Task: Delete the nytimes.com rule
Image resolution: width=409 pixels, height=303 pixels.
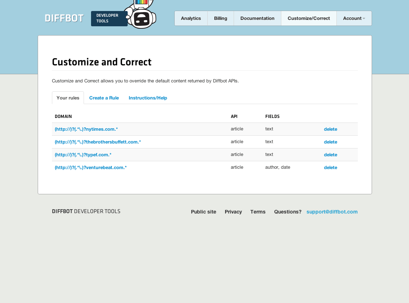Action: 330,129
